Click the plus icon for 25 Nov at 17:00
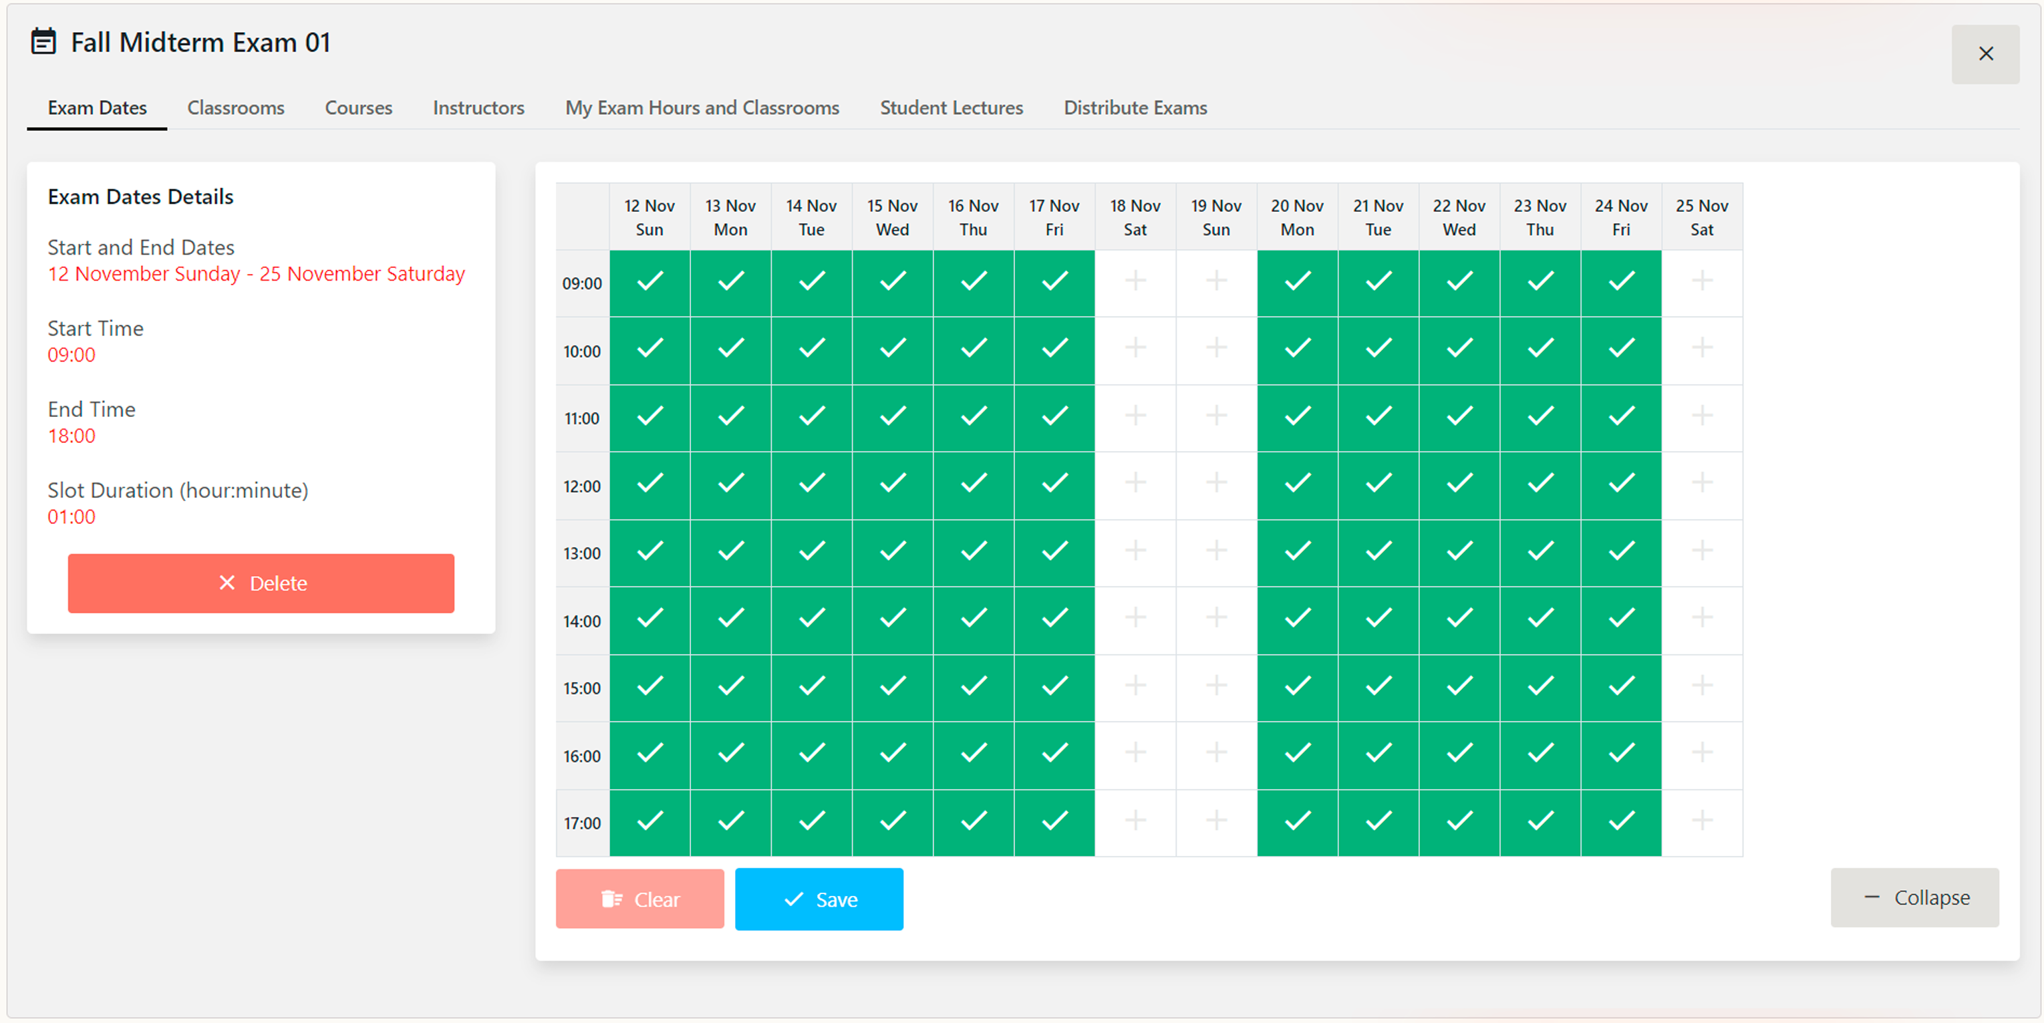The width and height of the screenshot is (2044, 1023). coord(1702,823)
